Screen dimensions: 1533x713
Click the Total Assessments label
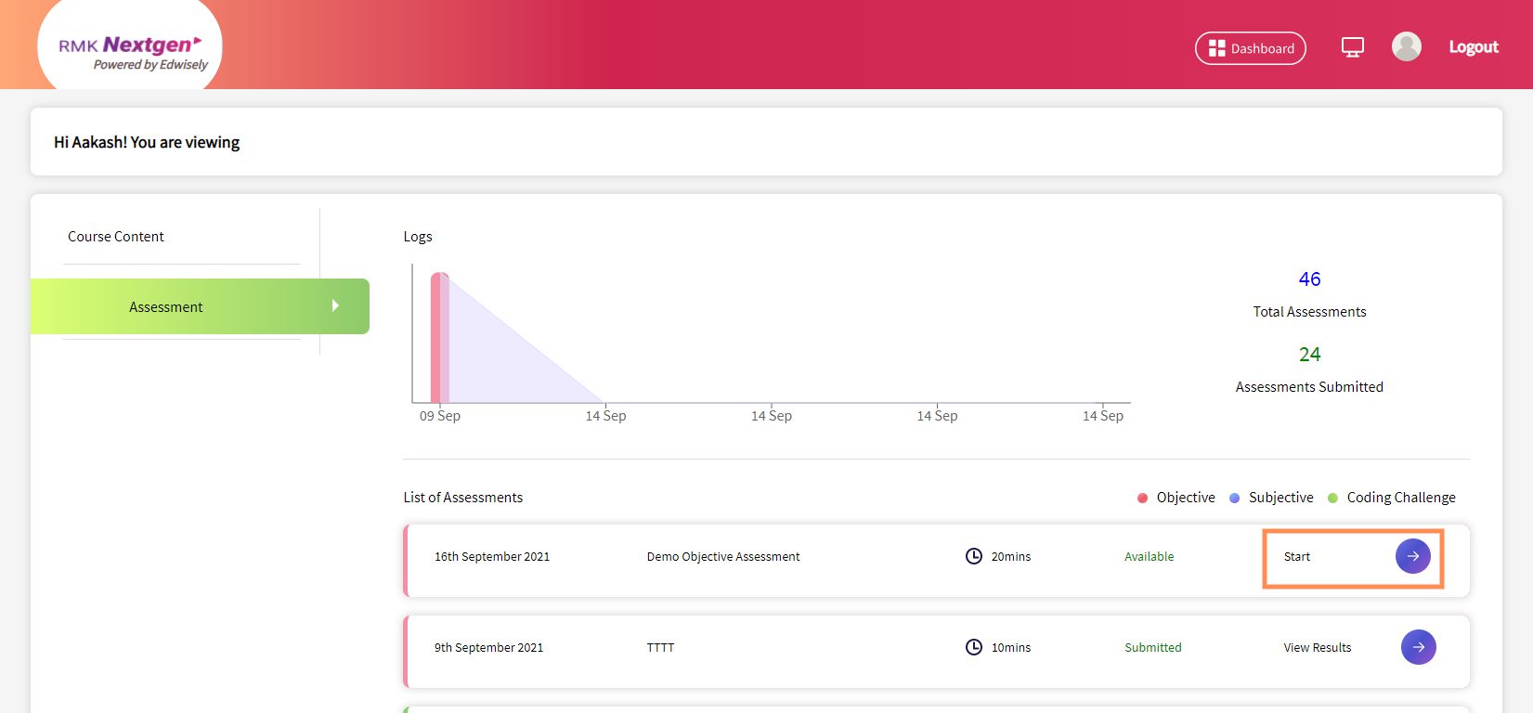pyautogui.click(x=1309, y=312)
